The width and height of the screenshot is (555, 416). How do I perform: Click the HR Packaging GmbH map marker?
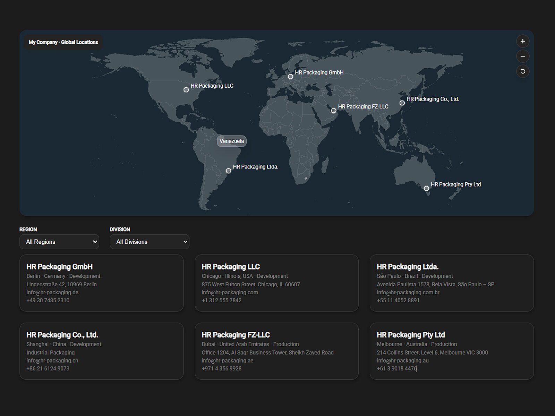click(291, 77)
